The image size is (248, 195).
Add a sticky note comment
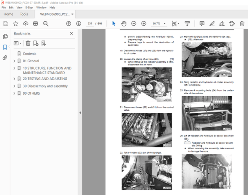point(202,24)
